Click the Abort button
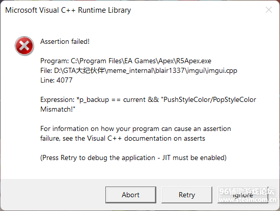Screen dimensions: 280x211 tap(130, 195)
